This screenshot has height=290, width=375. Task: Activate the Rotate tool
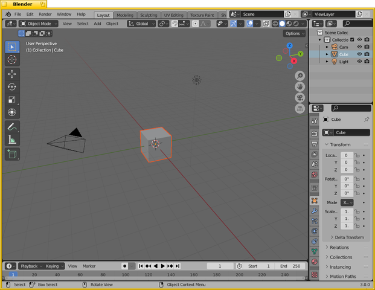[x=12, y=86]
